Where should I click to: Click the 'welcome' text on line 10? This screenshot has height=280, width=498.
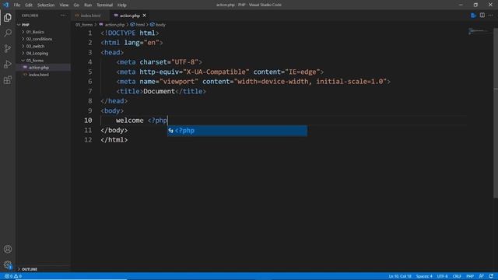[130, 121]
